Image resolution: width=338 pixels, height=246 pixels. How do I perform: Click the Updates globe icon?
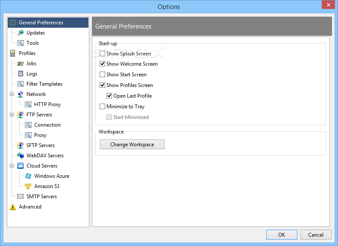click(x=21, y=33)
